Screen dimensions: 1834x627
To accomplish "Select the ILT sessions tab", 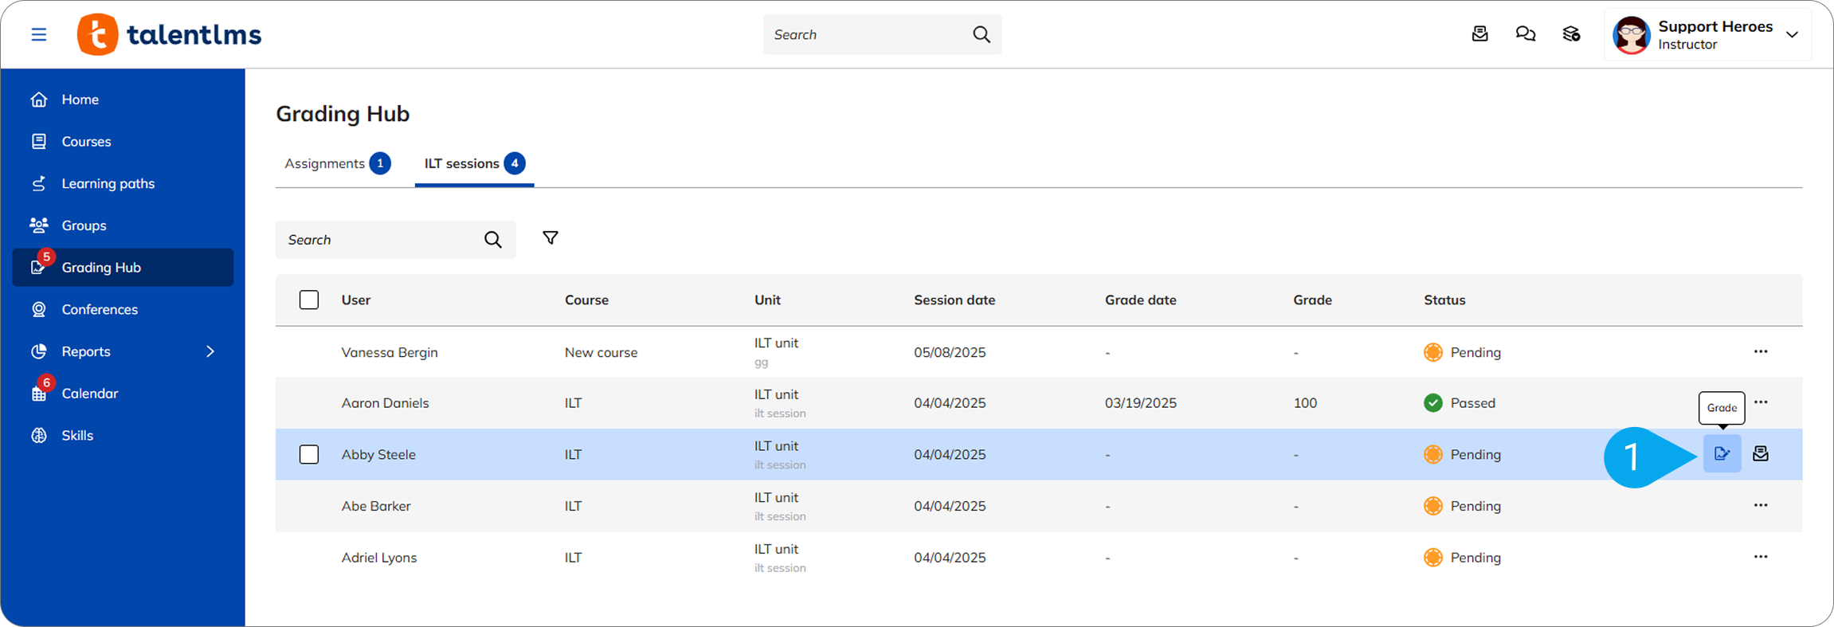I will [462, 164].
